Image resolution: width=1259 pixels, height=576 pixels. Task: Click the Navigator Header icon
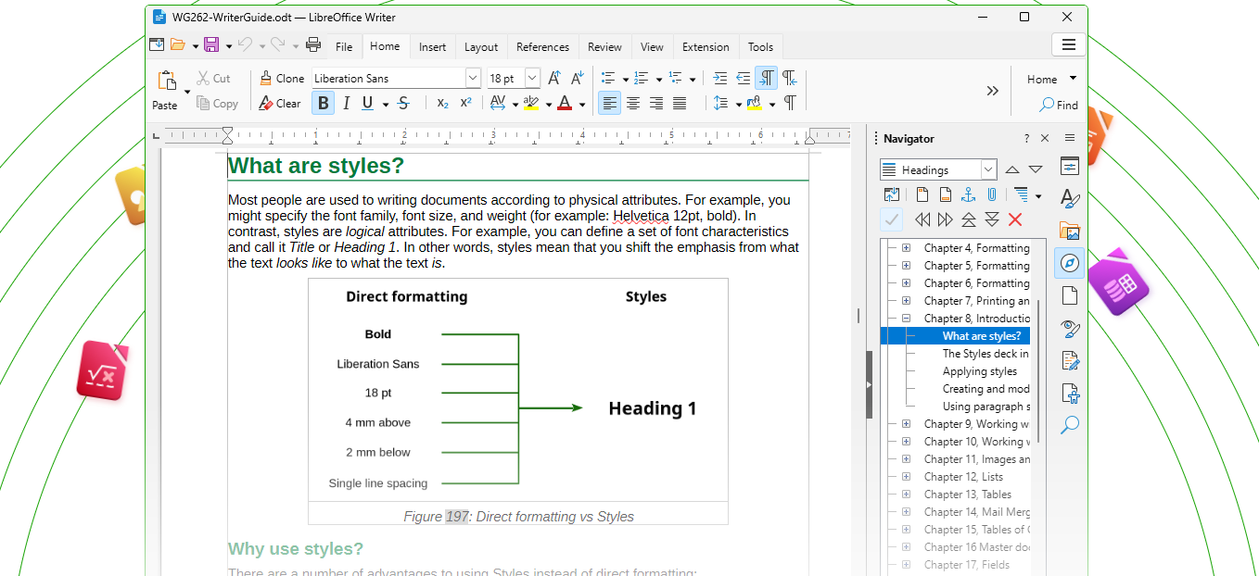pos(922,194)
